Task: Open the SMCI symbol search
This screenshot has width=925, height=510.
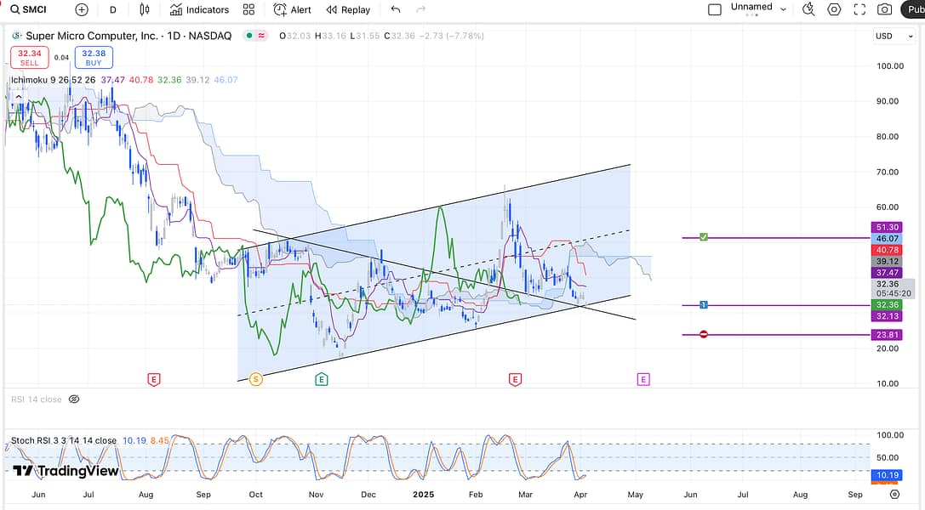Action: click(x=34, y=10)
